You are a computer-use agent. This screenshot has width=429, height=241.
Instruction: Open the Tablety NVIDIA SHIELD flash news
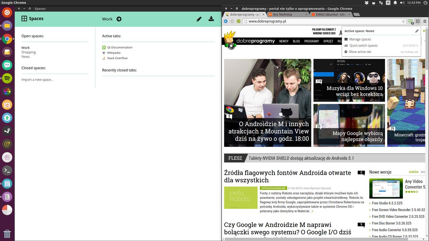tap(301, 158)
